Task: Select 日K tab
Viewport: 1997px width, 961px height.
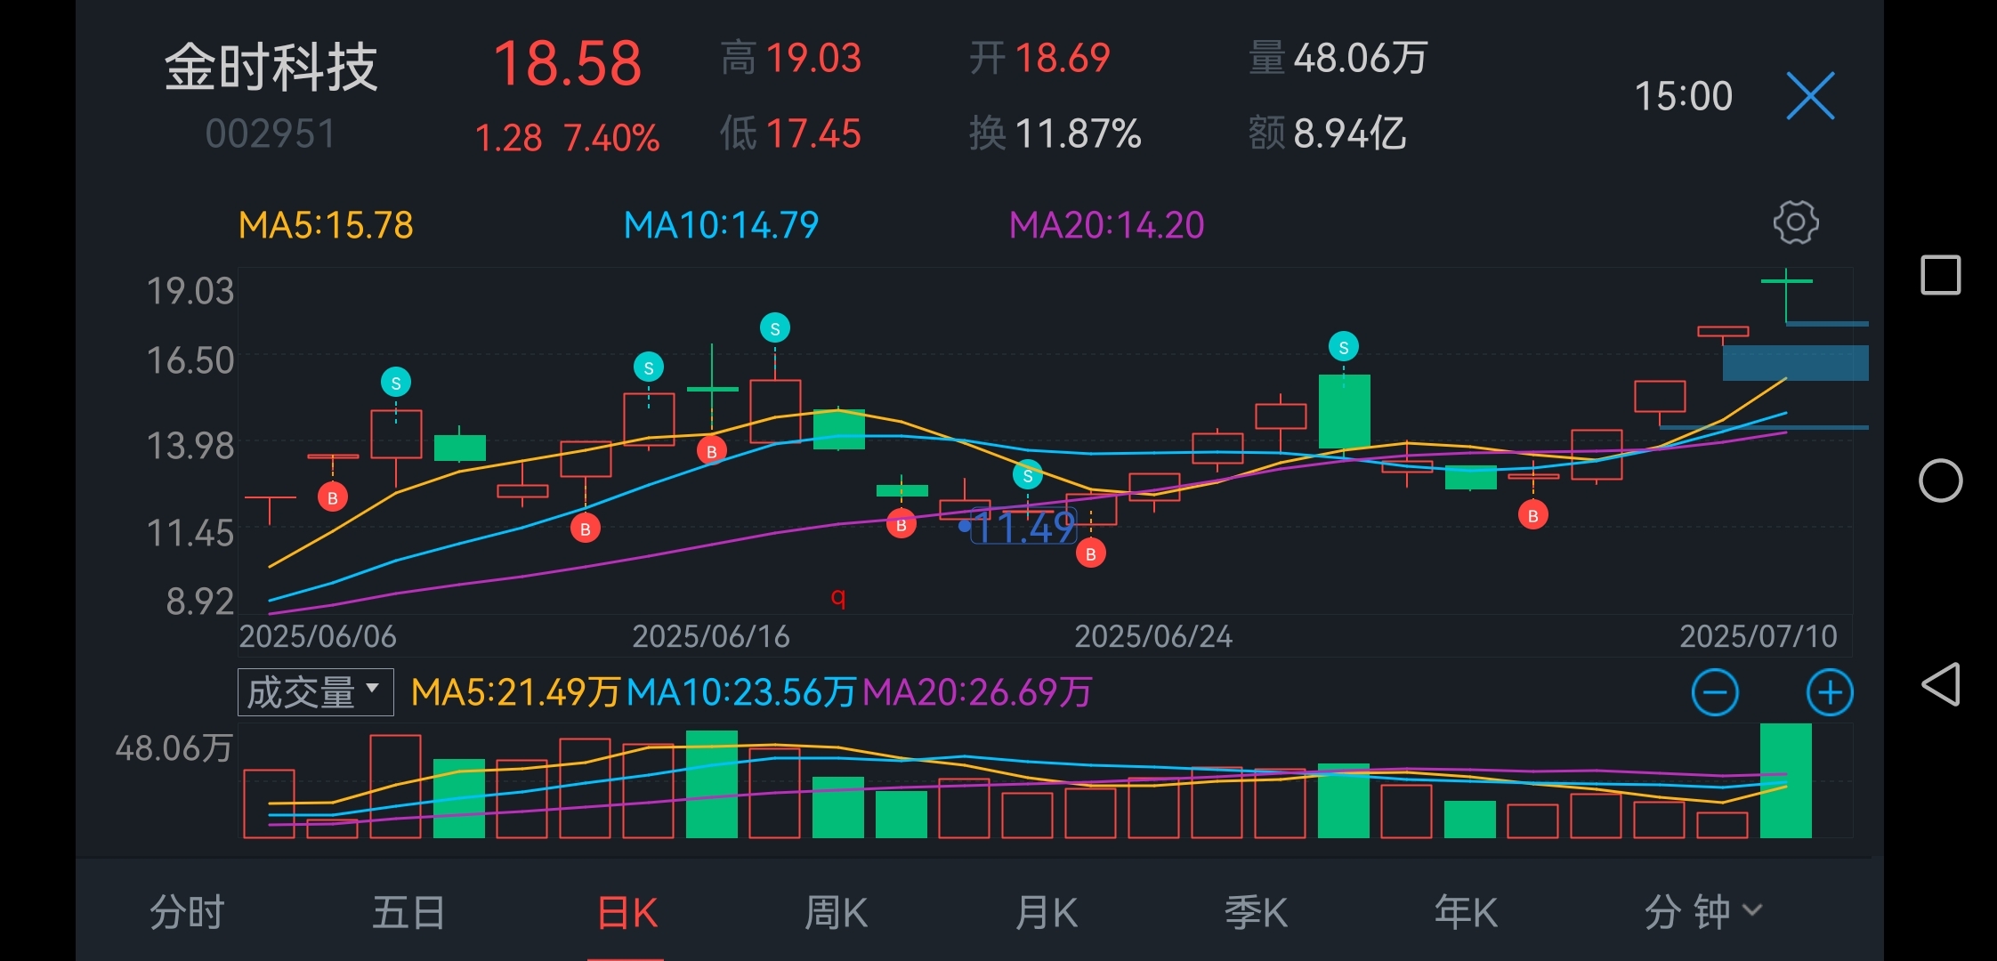Action: pos(627,914)
